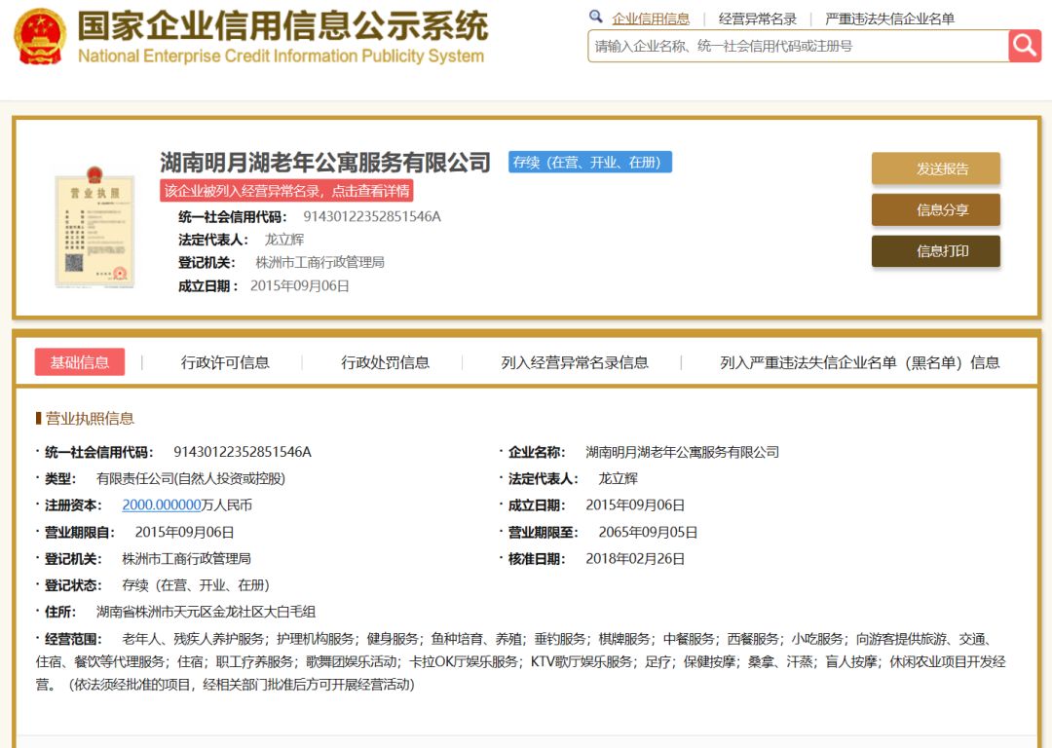This screenshot has width=1052, height=748.
Task: Click the 国家企业信用信息公示系统 site title
Action: [282, 27]
